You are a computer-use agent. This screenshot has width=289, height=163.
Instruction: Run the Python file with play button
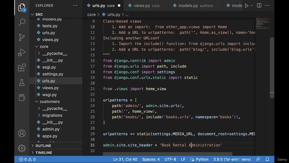[247, 5]
